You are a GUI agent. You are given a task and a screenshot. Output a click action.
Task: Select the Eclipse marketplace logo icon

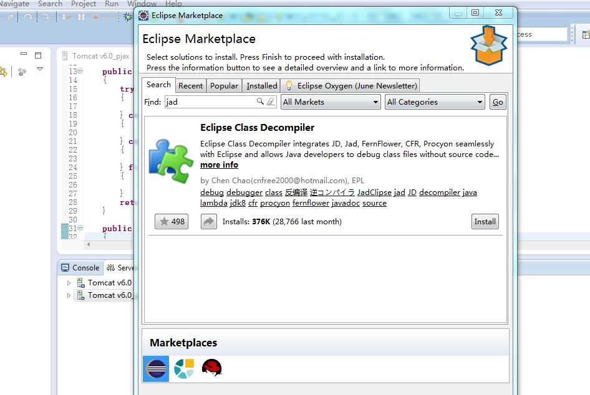[x=156, y=369]
